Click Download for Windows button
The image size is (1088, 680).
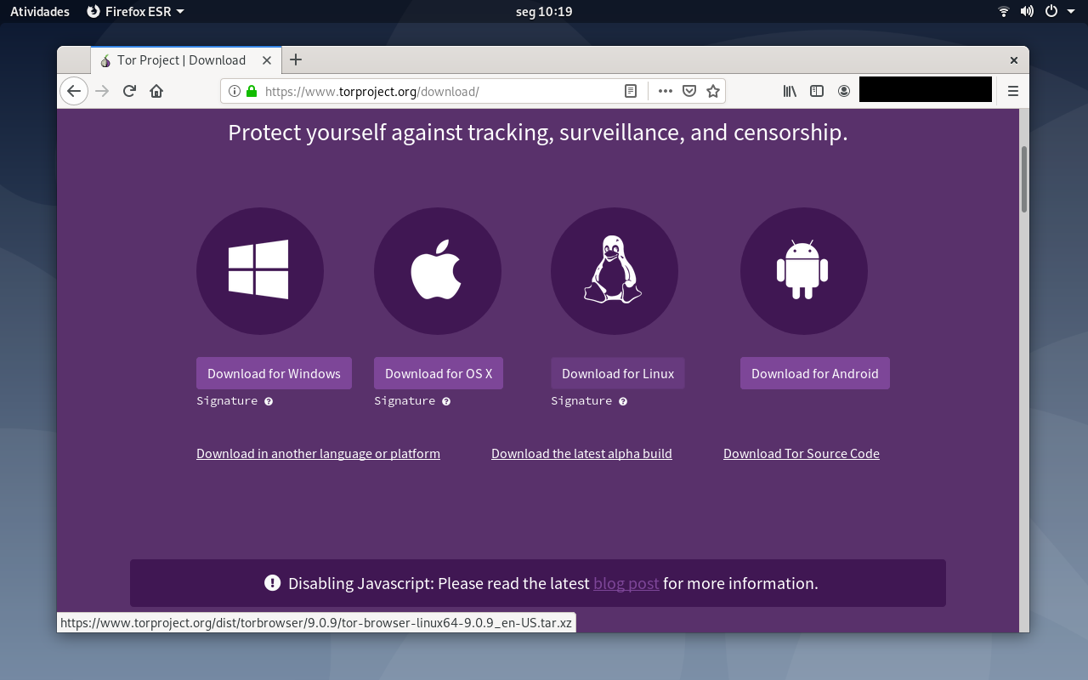tap(274, 373)
